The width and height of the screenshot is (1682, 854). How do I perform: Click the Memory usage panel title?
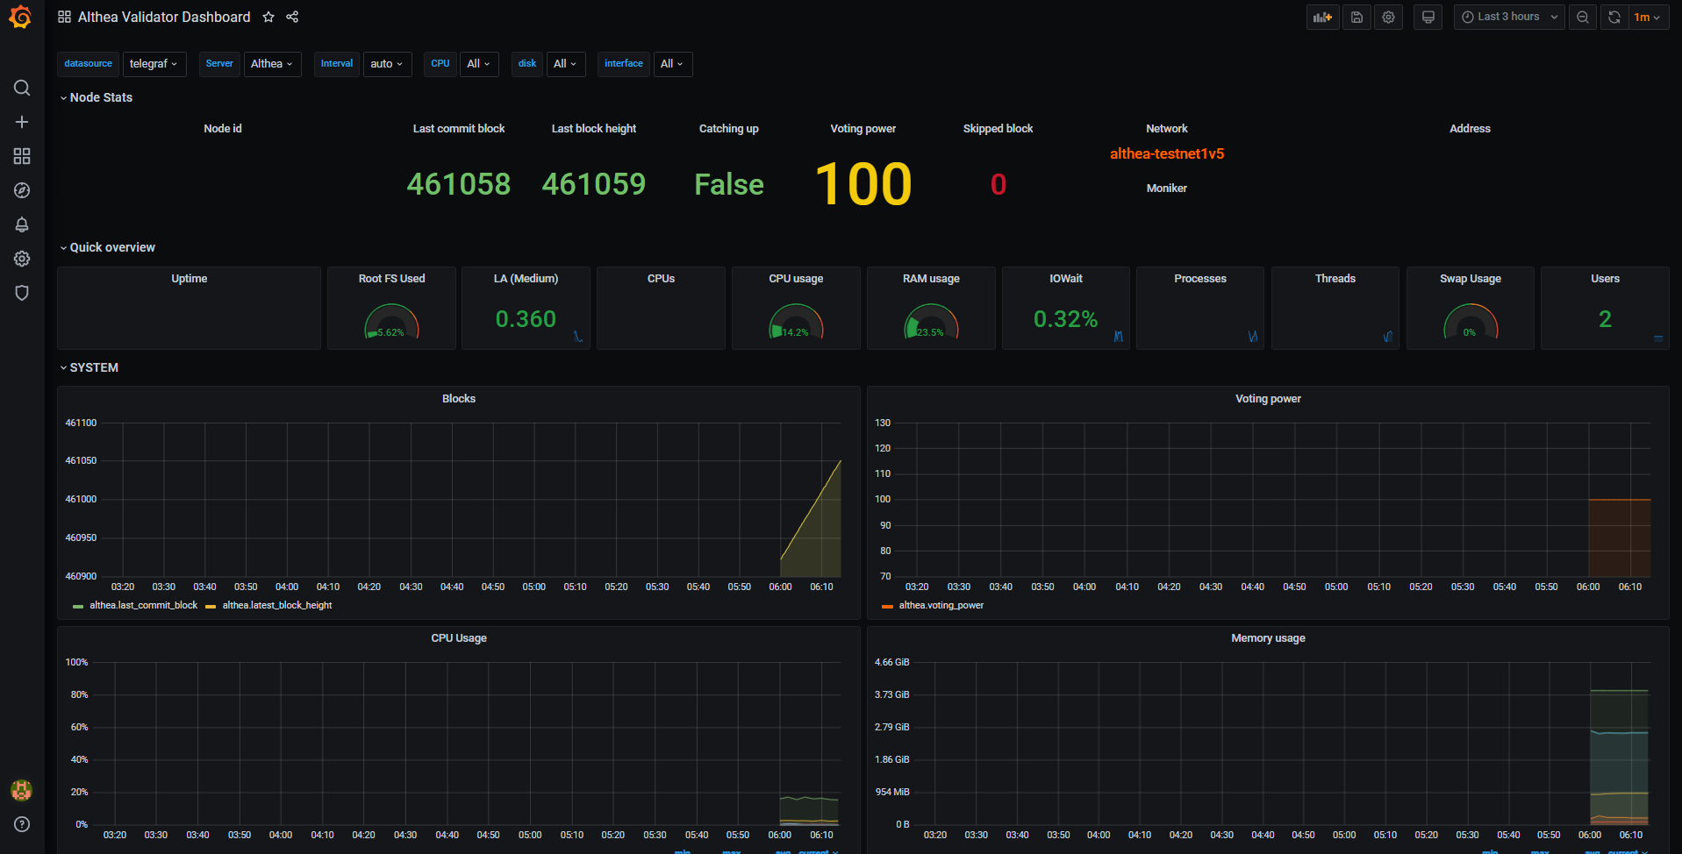1268,638
